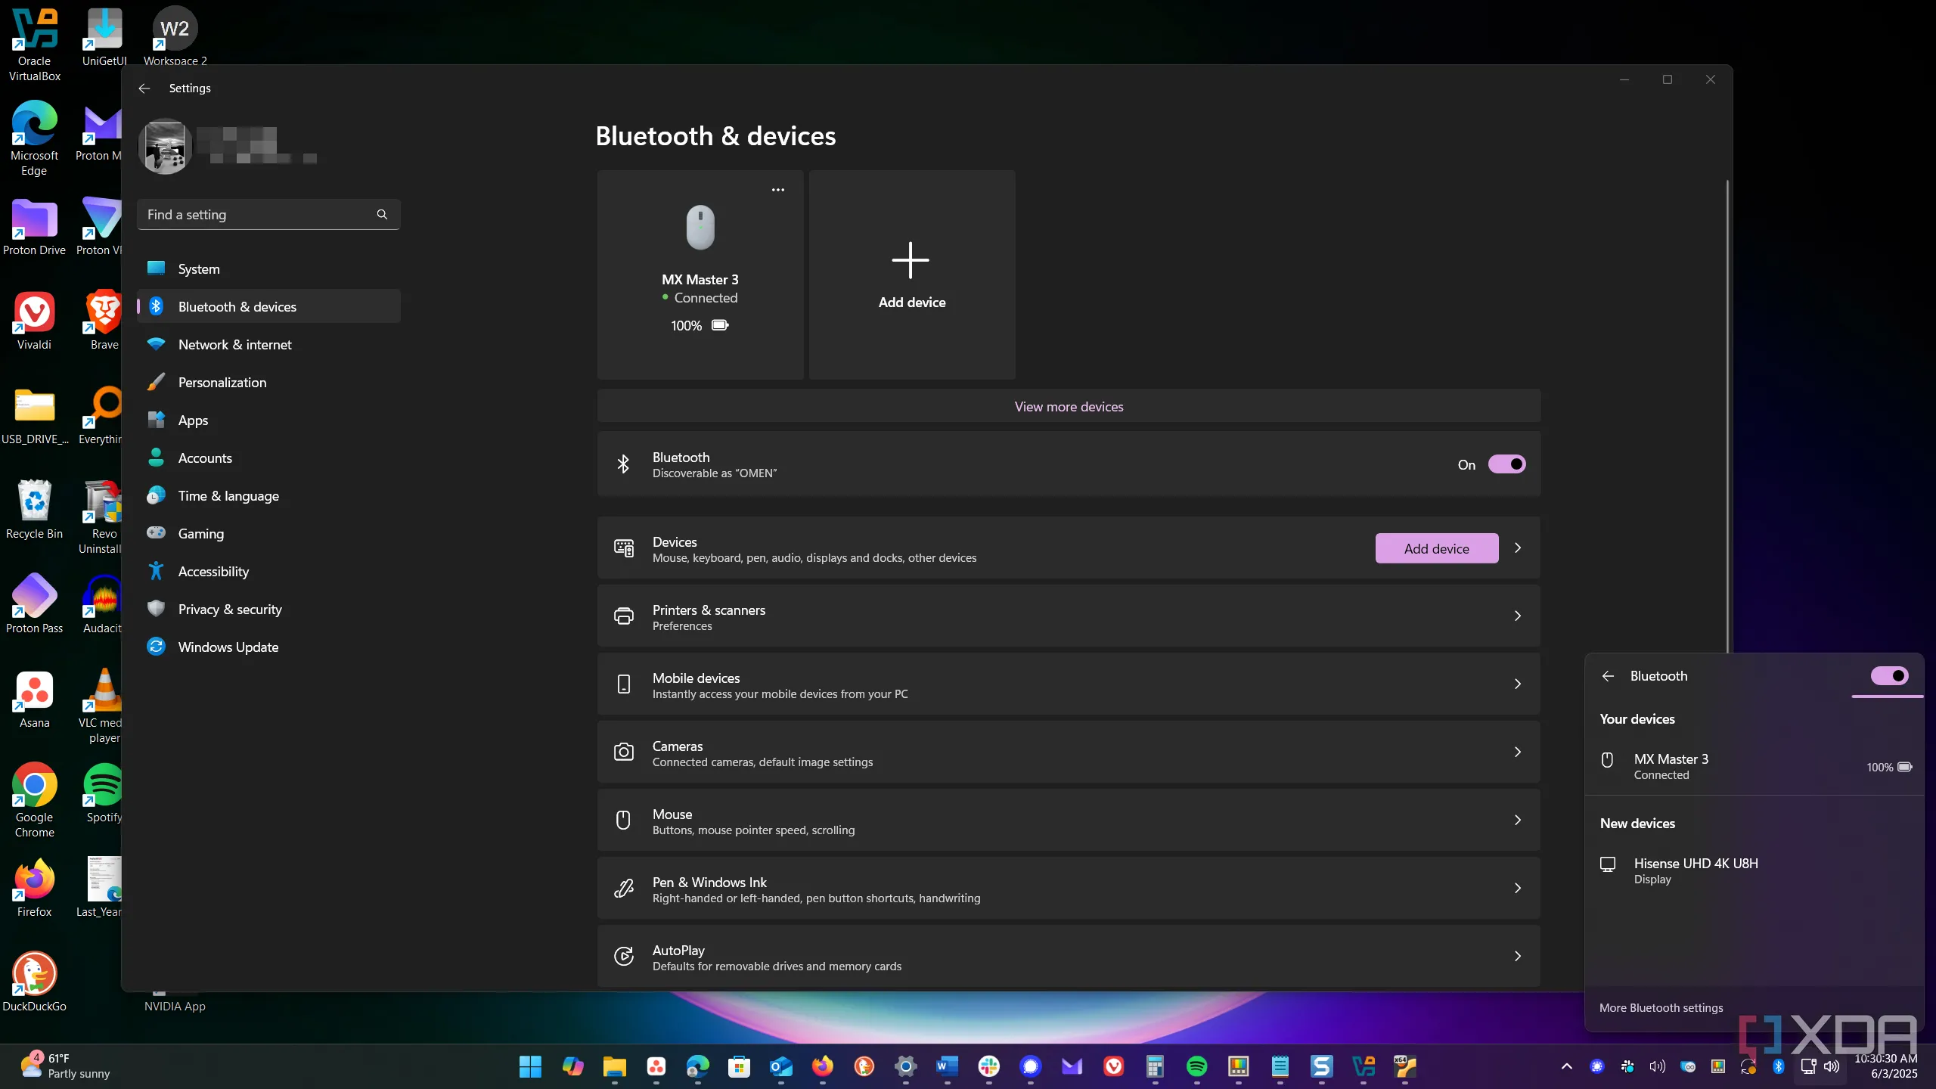Click the Add device tile with plus sign
The height and width of the screenshot is (1089, 1936).
tap(912, 275)
